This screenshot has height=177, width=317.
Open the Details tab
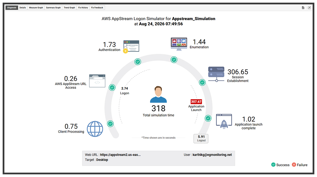(23, 8)
